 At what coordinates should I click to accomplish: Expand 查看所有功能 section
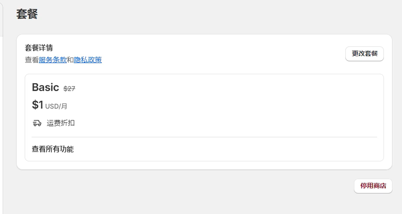(53, 149)
